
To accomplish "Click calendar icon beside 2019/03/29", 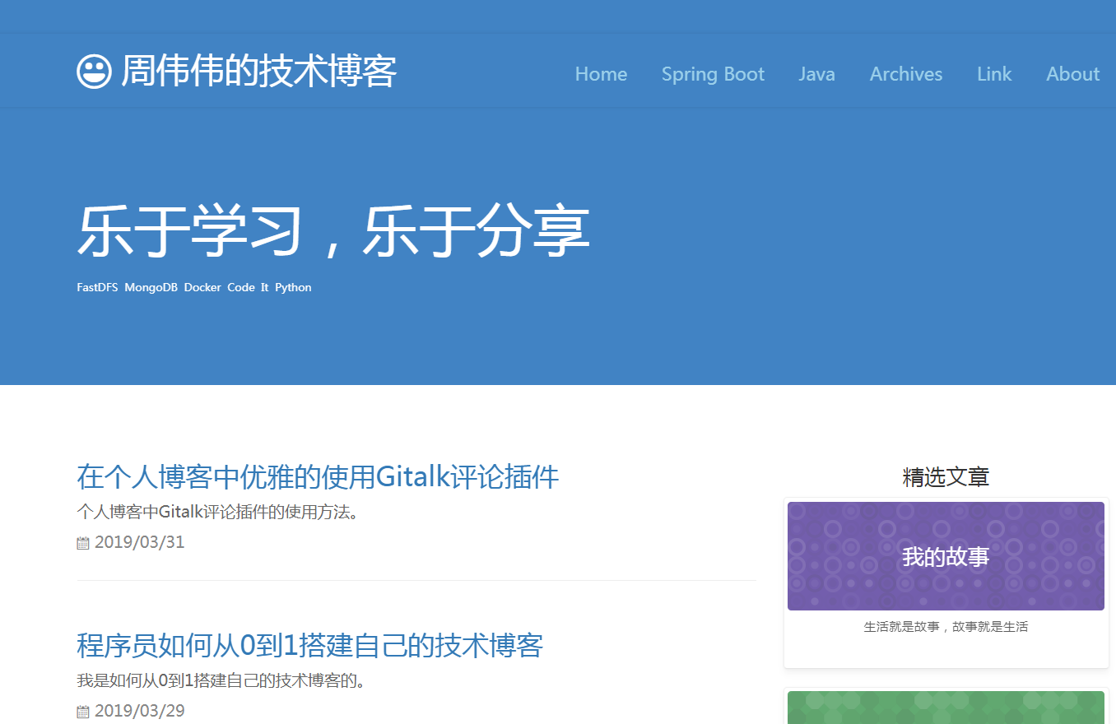I will [x=83, y=712].
